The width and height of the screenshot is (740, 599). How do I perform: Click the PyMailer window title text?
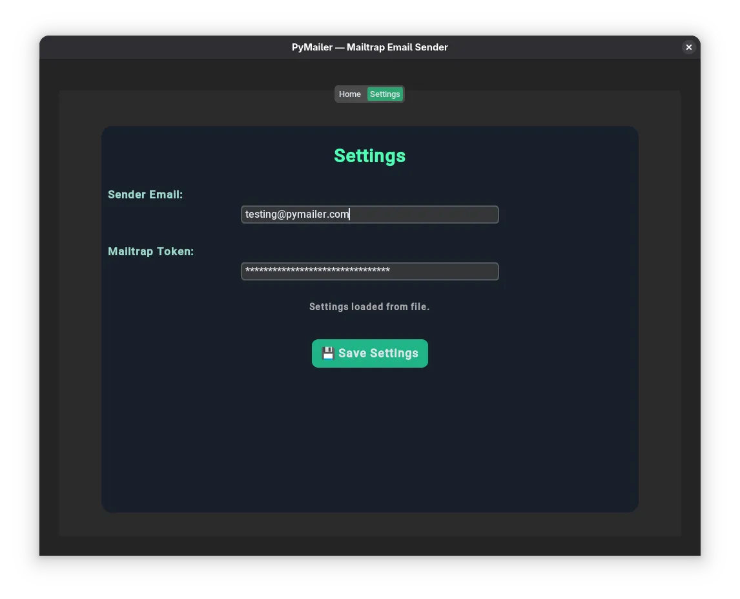pos(369,47)
